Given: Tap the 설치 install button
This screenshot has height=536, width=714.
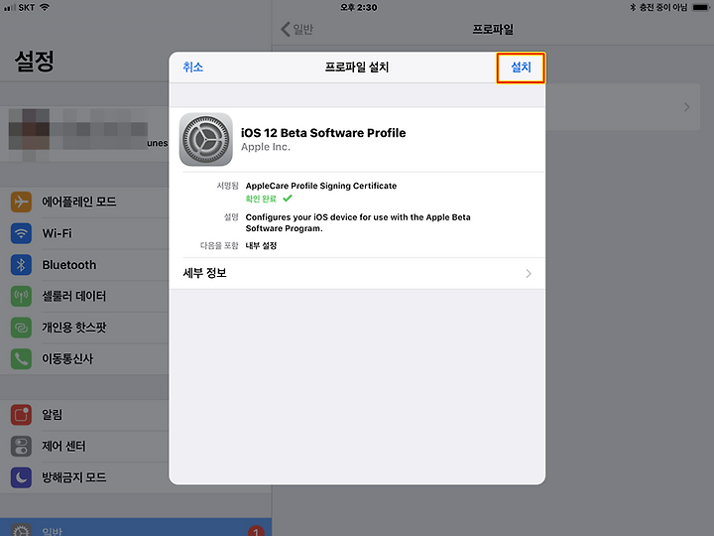Looking at the screenshot, I should click(x=521, y=67).
